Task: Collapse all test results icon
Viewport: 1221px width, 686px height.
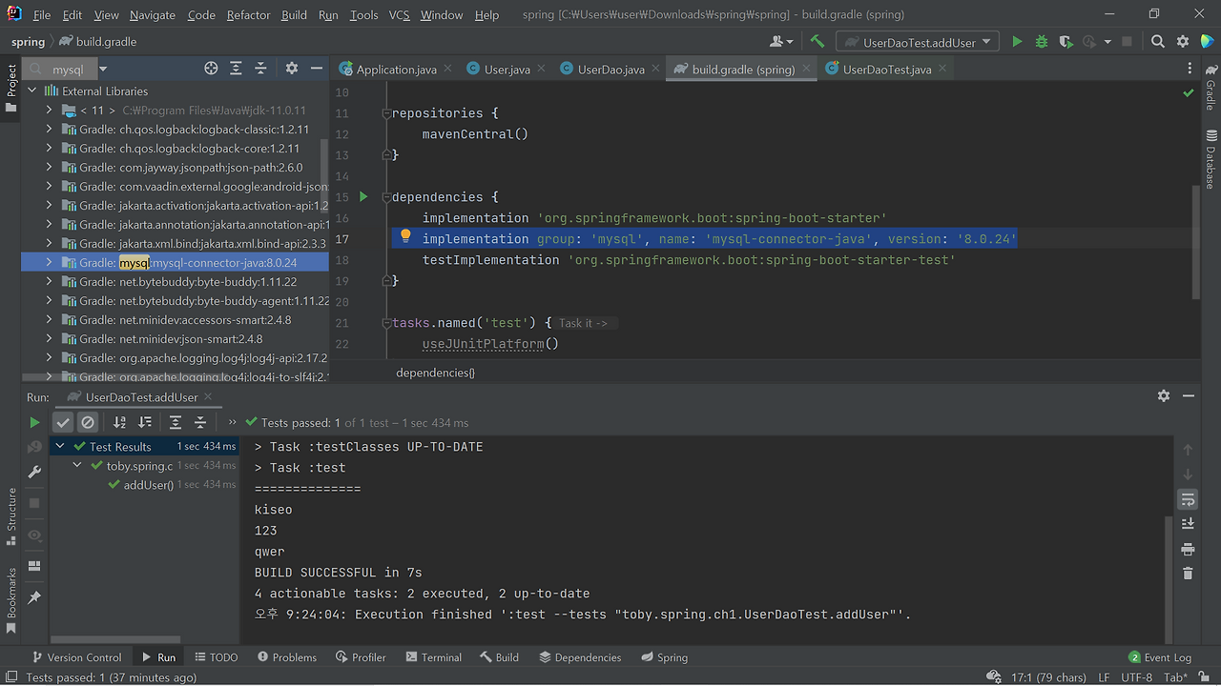Action: [200, 422]
